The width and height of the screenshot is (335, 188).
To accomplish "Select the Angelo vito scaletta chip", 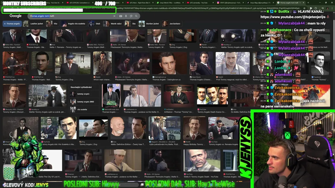I will point(73,24).
